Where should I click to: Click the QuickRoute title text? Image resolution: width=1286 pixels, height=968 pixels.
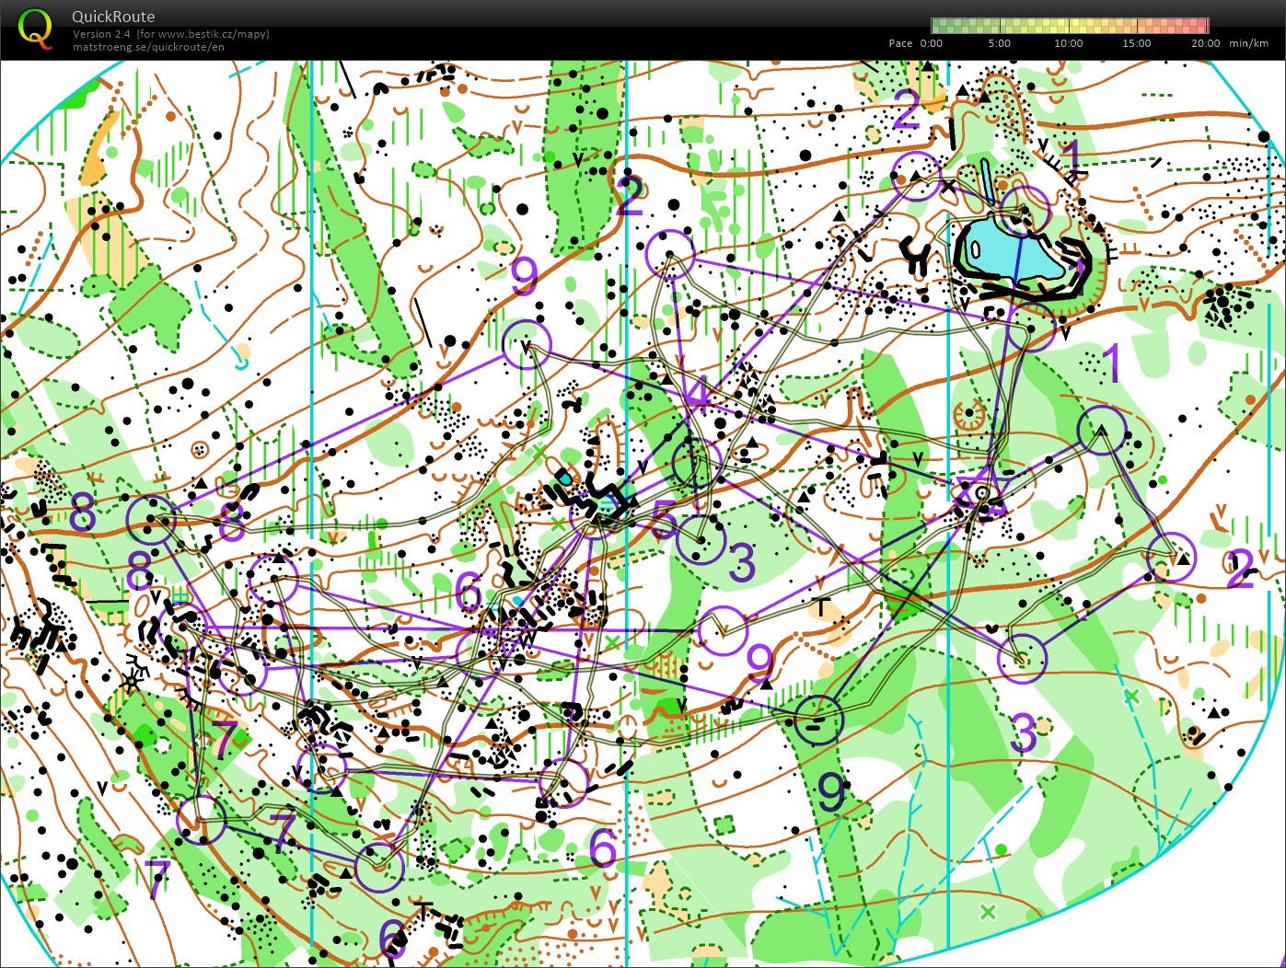coord(114,16)
